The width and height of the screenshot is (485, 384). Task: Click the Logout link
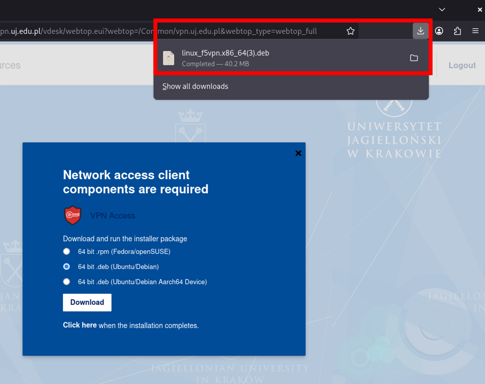462,65
